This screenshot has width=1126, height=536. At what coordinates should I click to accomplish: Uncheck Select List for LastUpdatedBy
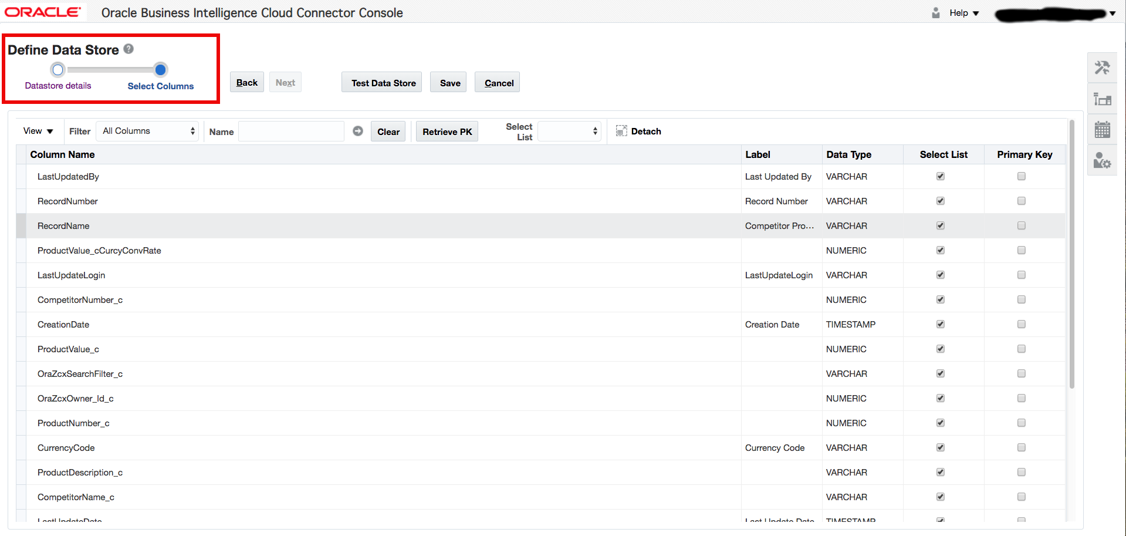941,176
